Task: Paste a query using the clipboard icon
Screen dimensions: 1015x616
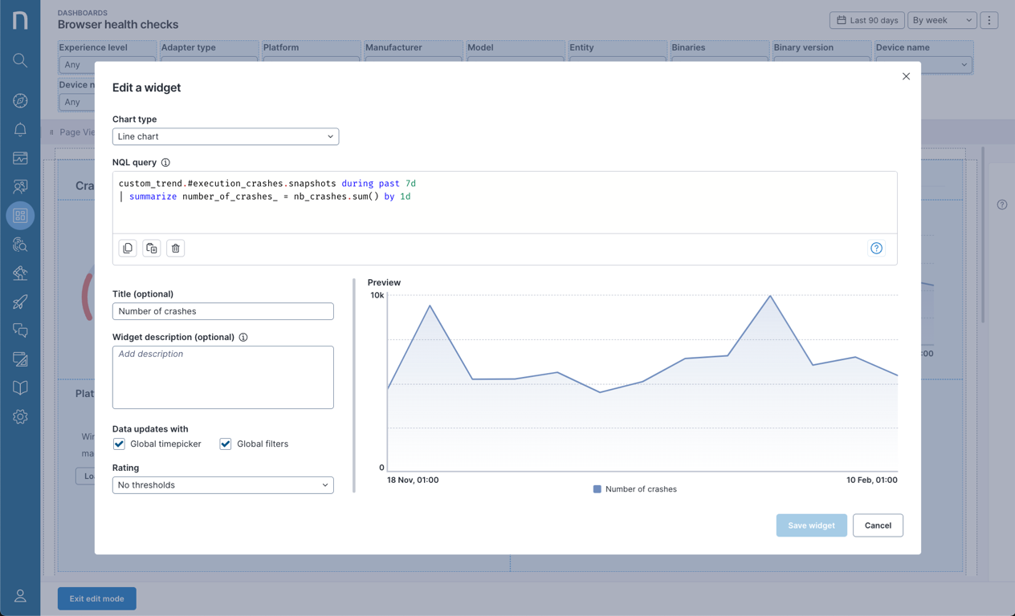Action: click(152, 248)
